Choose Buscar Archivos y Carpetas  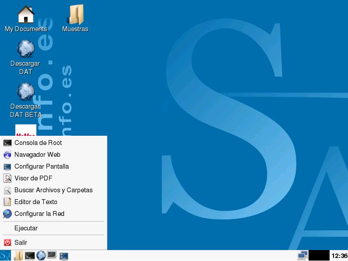coord(53,190)
